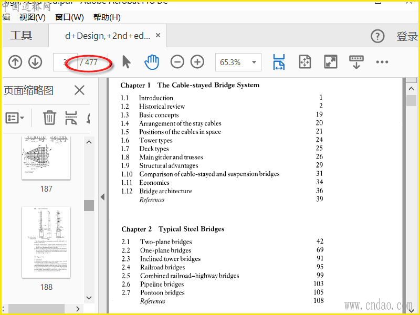Click the thumbnail panel print pages icon
Viewport: 420px width, 315px height.
(71, 118)
